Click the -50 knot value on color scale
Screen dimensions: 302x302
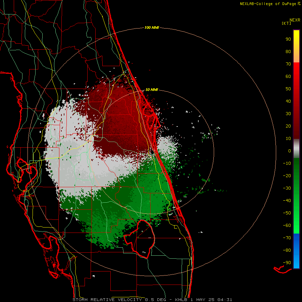click(x=287, y=213)
